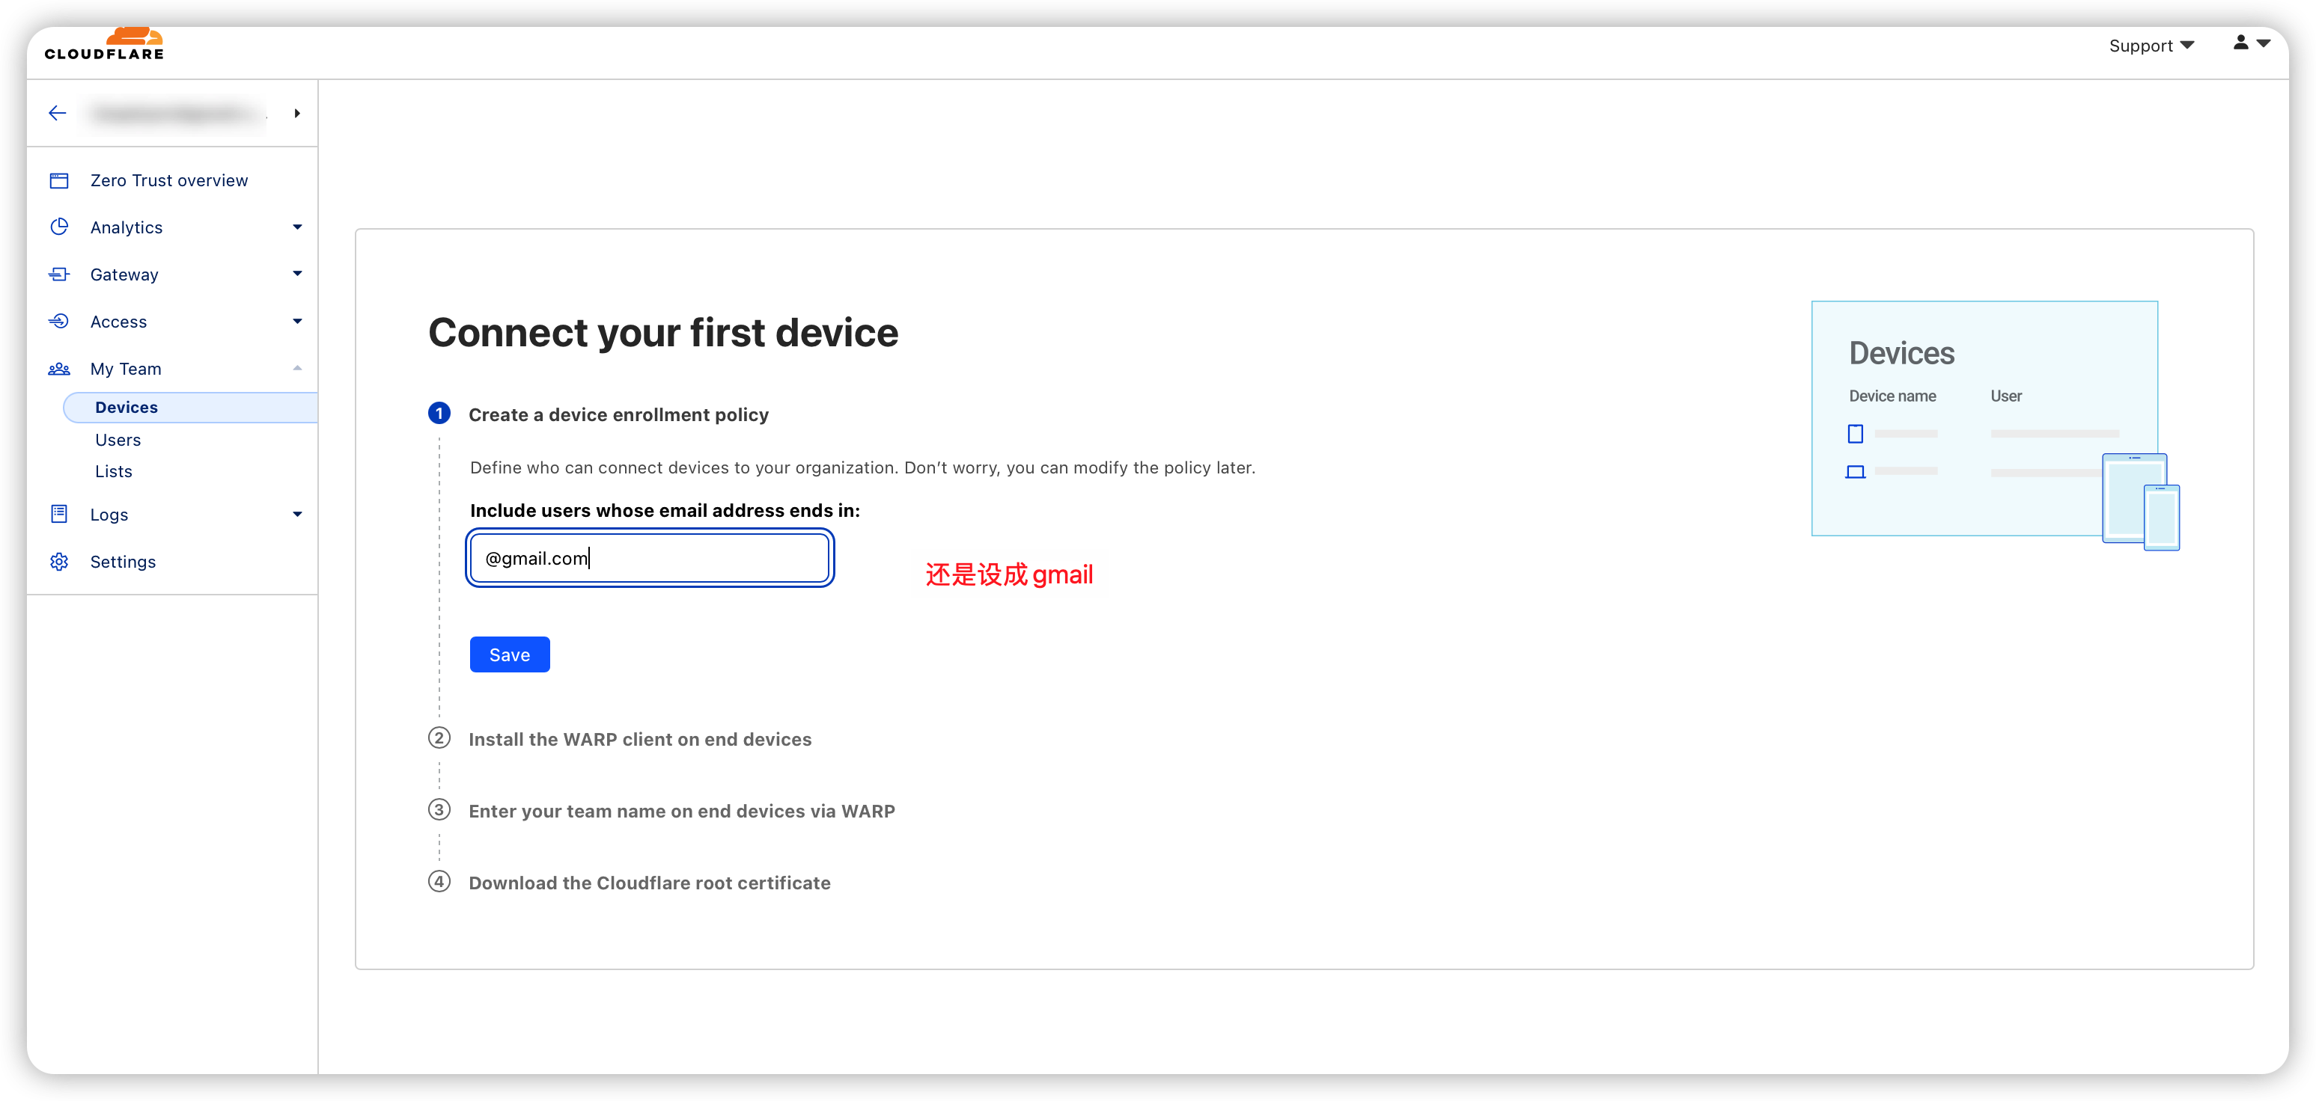Click the email domain input field
This screenshot has width=2316, height=1101.
[x=649, y=559]
